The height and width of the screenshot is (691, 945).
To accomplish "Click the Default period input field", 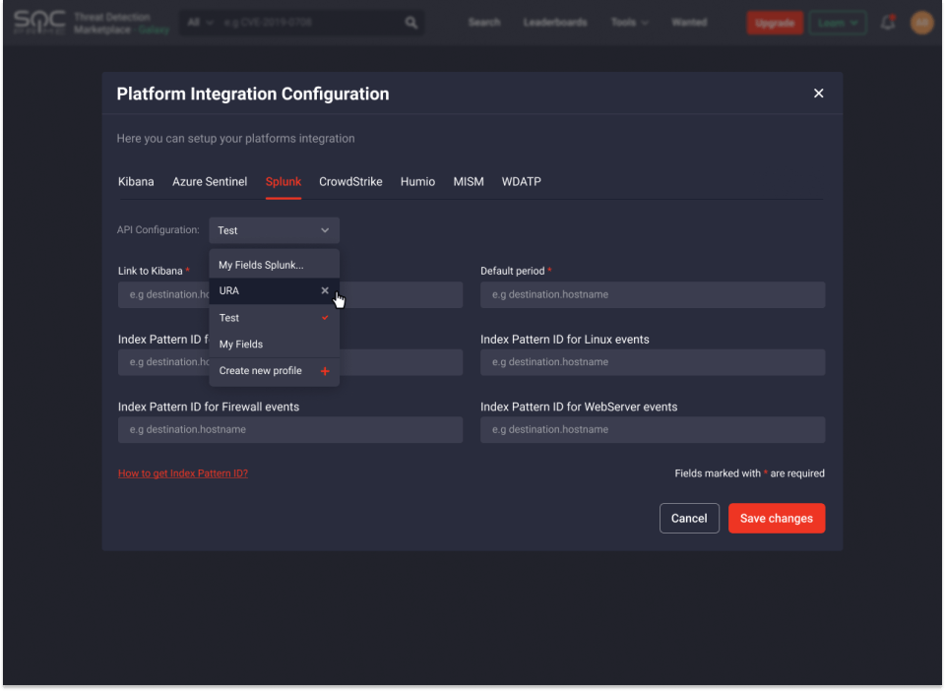I will [653, 294].
